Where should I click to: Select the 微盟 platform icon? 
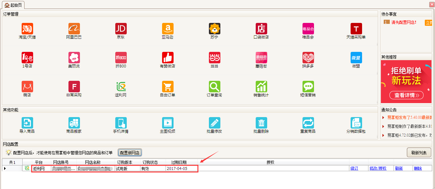(x=356, y=58)
